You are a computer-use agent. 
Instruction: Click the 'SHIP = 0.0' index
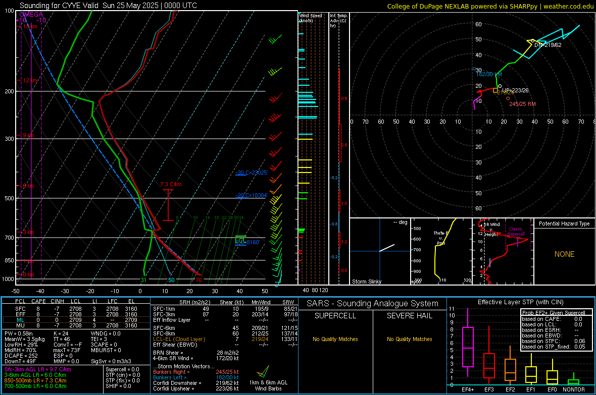(x=118, y=386)
